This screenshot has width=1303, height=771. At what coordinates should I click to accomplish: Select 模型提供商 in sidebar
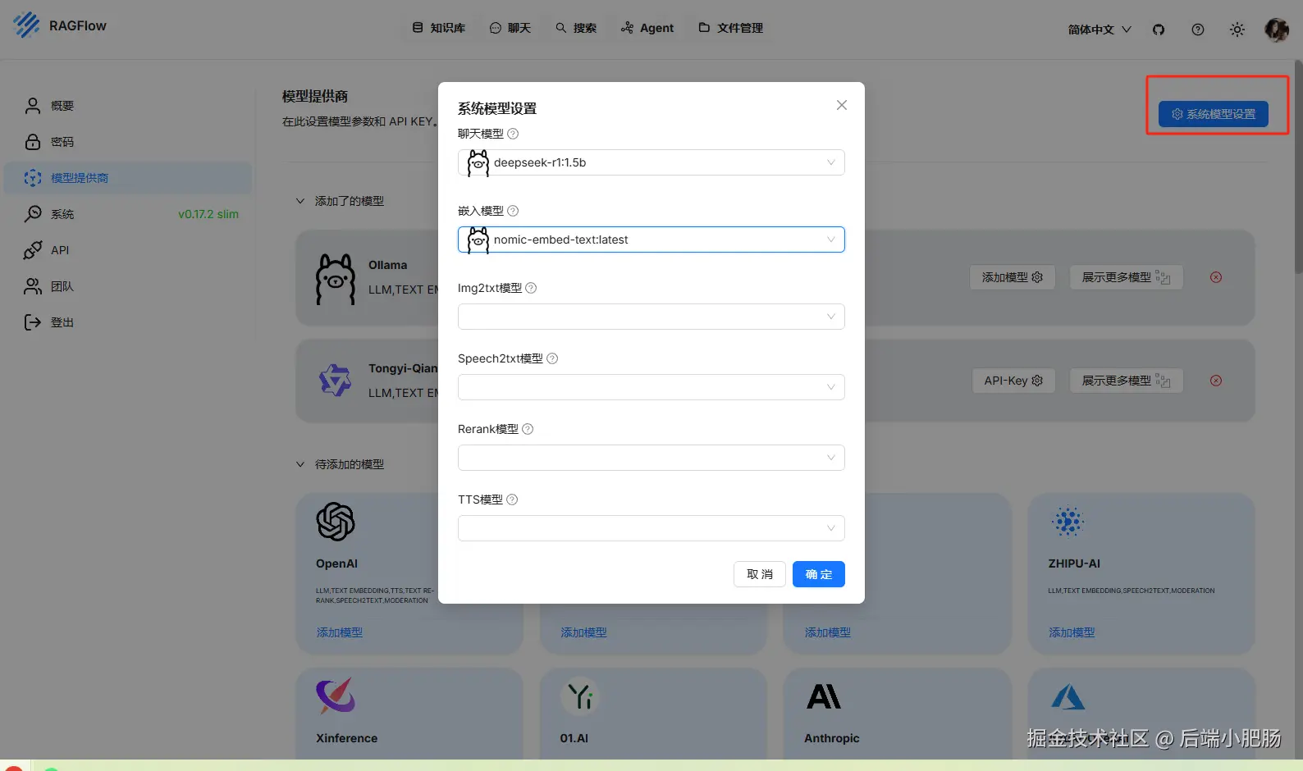(x=128, y=178)
